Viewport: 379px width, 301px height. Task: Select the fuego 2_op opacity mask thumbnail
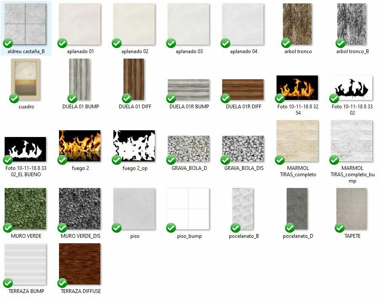[134, 146]
